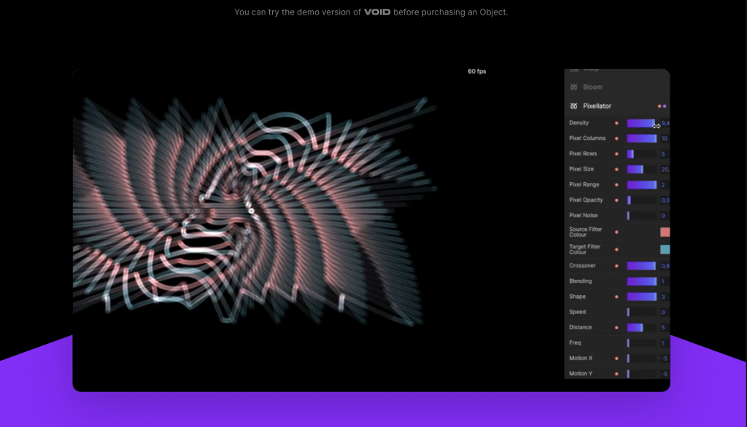The image size is (747, 427).
Task: Toggle the red dot for Motion X
Action: (616, 359)
